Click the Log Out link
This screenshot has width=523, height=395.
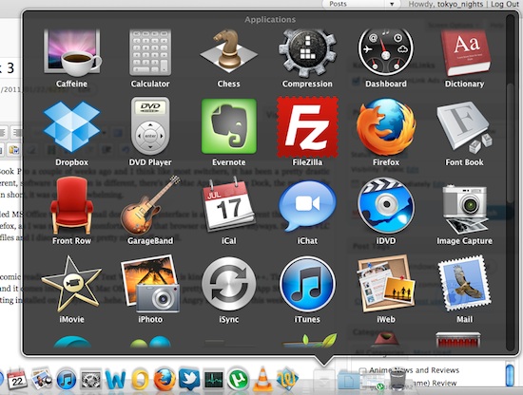pyautogui.click(x=504, y=4)
